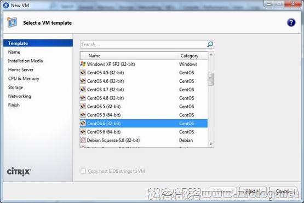Select CentOS 6 (32-bit) template name
Viewport: 304px width, 203px height.
coord(104,124)
